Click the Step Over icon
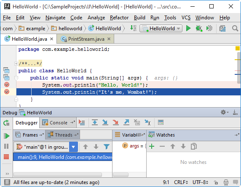 pyautogui.click(x=95, y=122)
